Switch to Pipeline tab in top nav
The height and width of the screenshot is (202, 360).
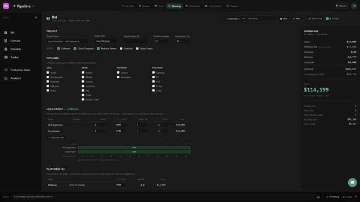pyautogui.click(x=232, y=6)
